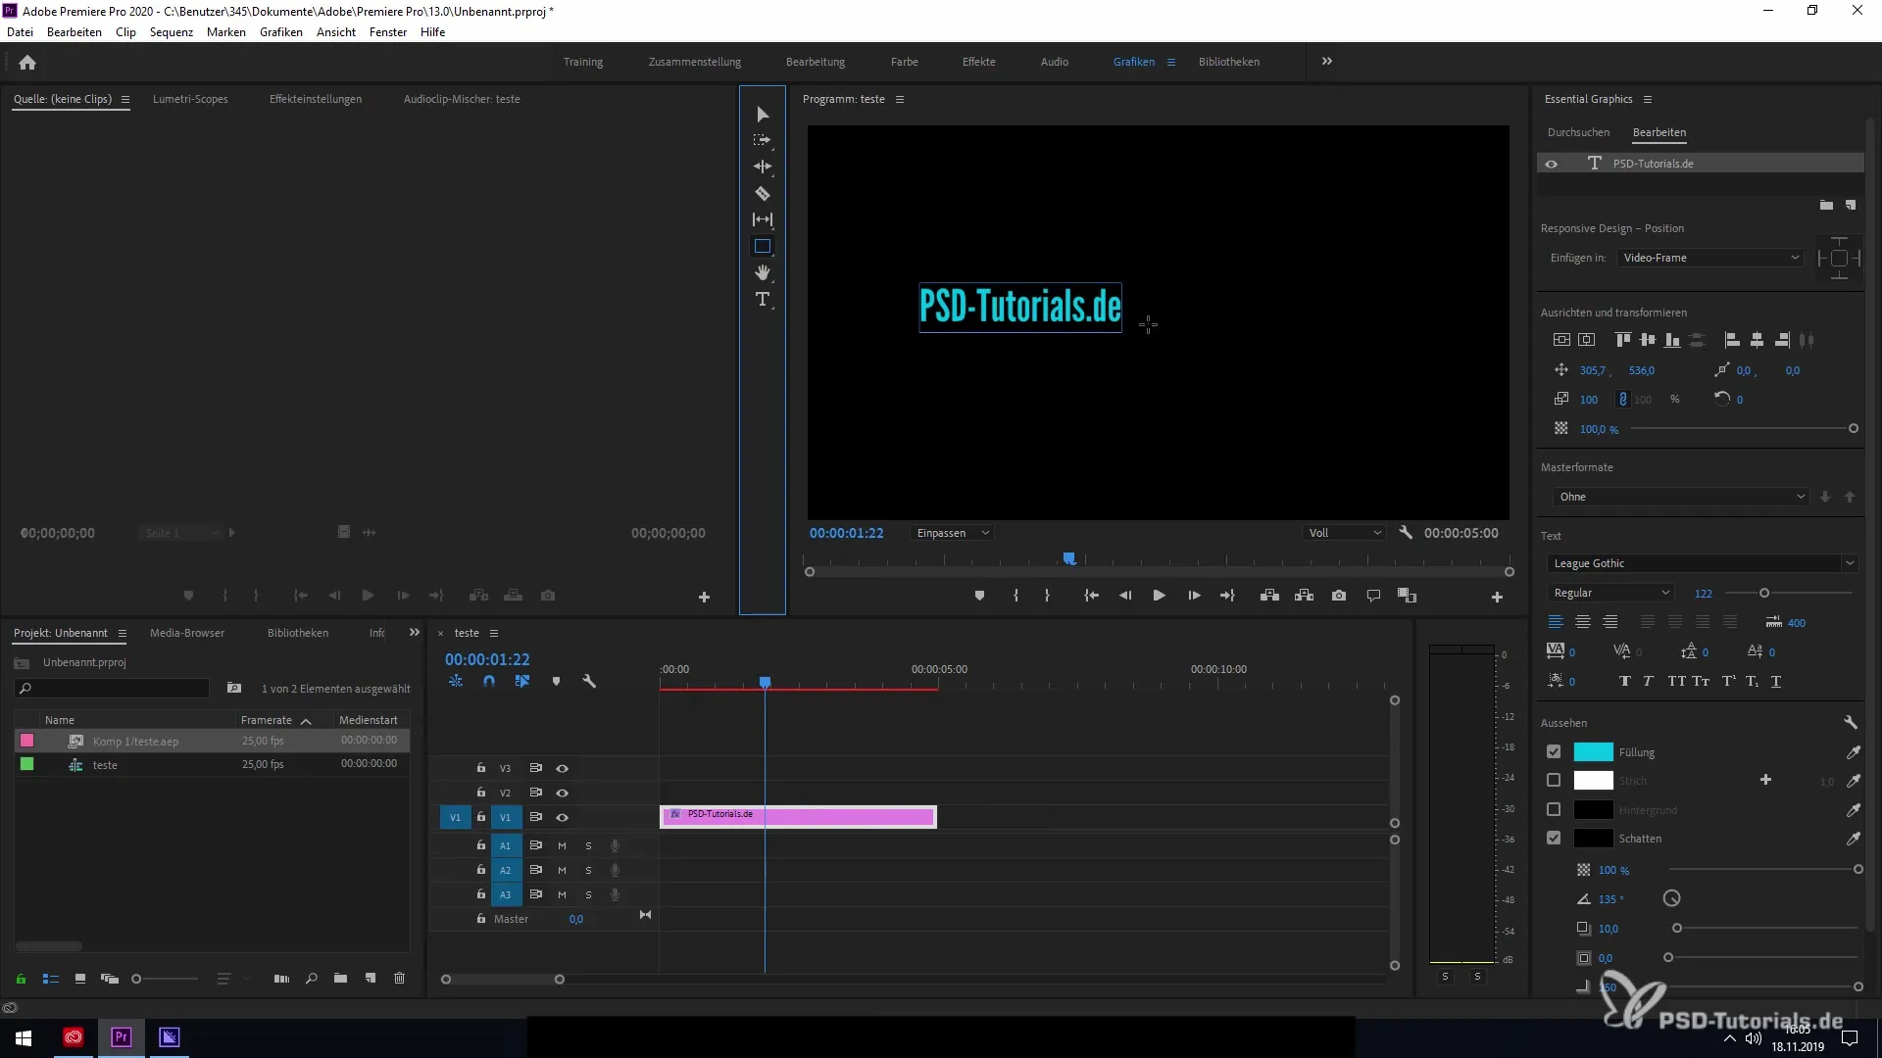Enable the Strich checkbox
The height and width of the screenshot is (1058, 1882).
pos(1554,781)
